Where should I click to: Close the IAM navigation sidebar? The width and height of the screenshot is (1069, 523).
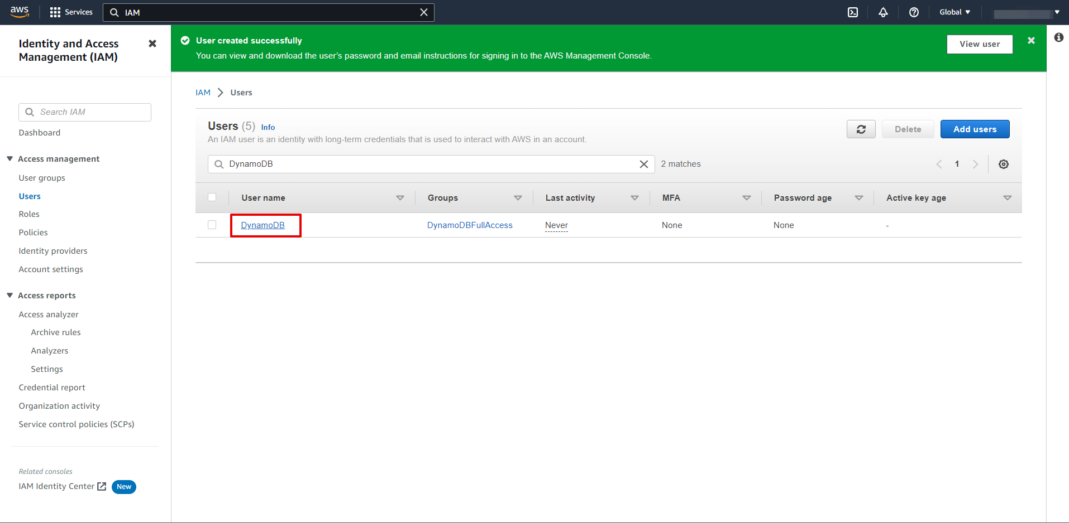(x=152, y=43)
